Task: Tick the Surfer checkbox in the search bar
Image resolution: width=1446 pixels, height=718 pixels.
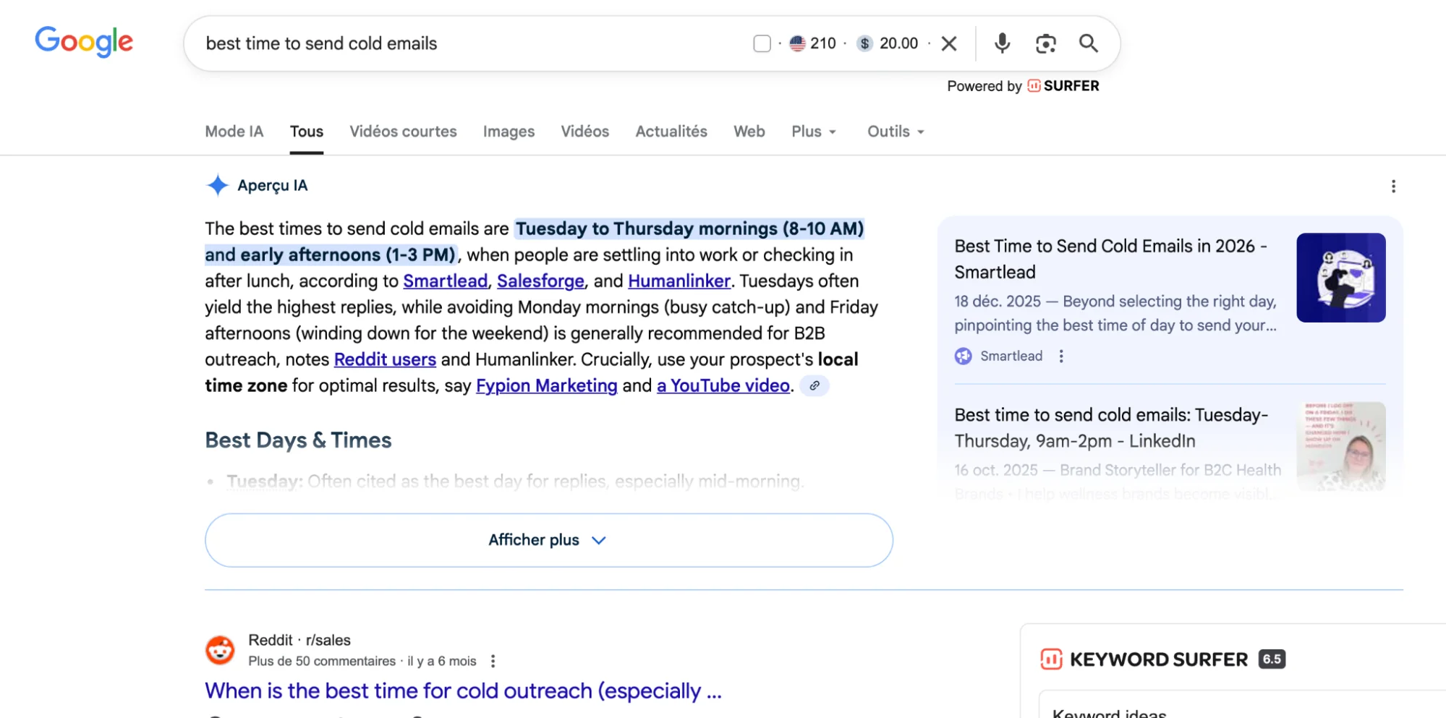Action: point(762,43)
